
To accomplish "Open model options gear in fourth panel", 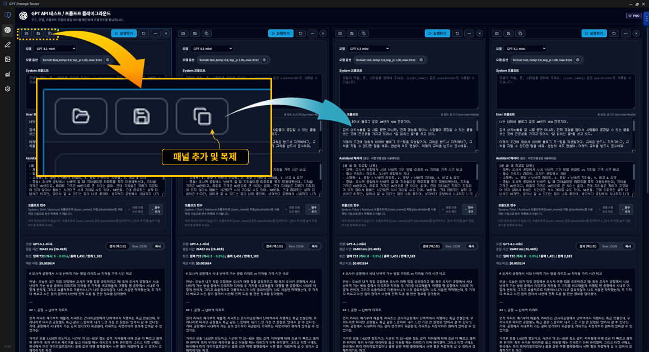I will point(578,60).
